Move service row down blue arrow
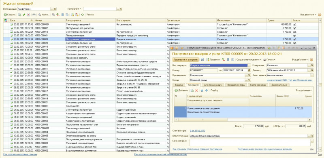 206,91
